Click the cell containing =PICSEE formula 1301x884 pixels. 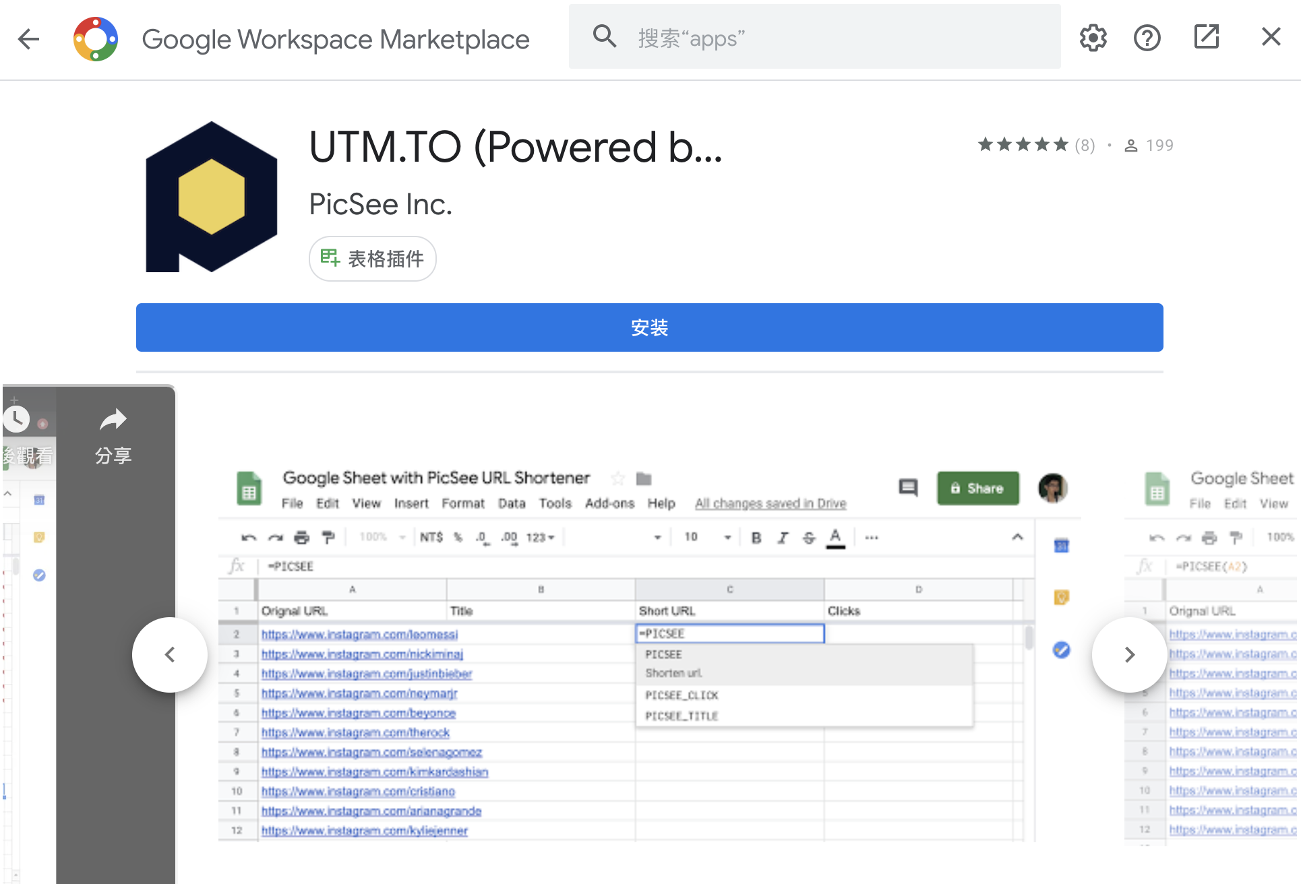coord(729,633)
